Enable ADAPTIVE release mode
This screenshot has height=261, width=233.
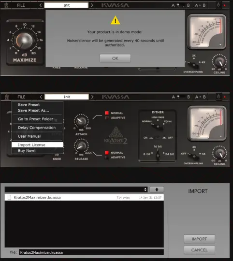[107, 157]
